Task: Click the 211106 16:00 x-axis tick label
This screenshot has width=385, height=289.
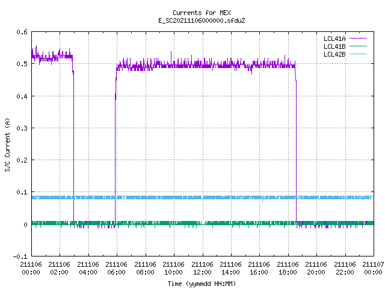Action: tap(259, 268)
